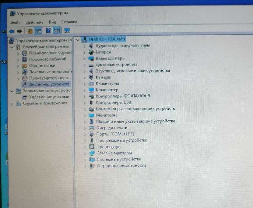
Task: Toggle the show/hide console tree icon
Action: [x=38, y=31]
